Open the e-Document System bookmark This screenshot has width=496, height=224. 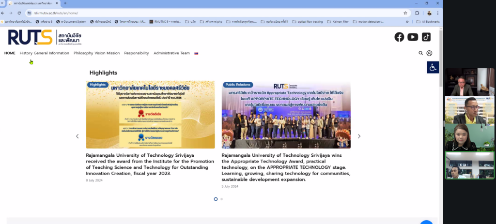(x=71, y=22)
